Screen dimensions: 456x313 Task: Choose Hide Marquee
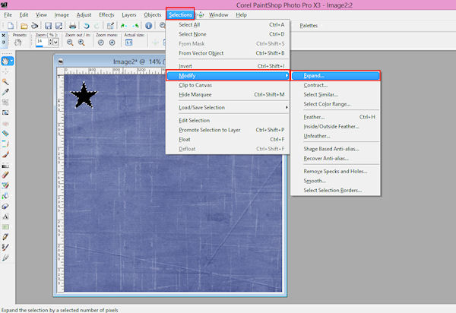[x=227, y=95]
